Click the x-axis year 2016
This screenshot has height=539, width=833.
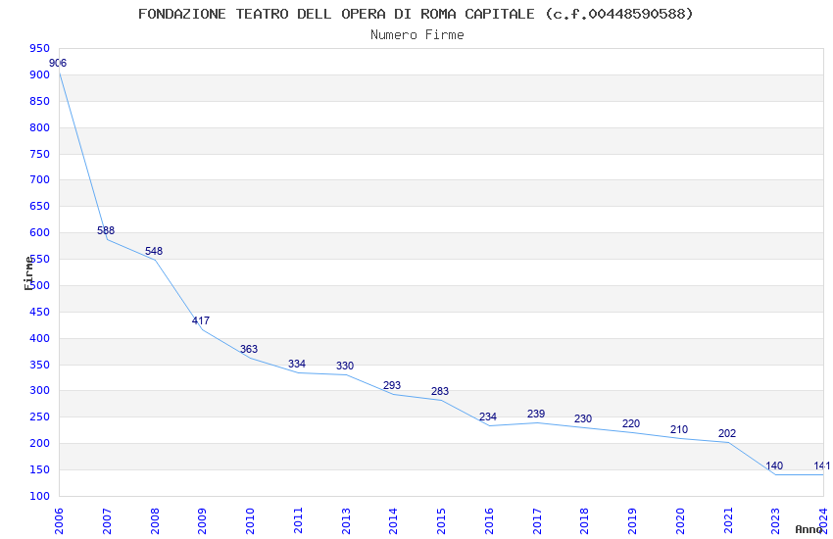tap(489, 521)
